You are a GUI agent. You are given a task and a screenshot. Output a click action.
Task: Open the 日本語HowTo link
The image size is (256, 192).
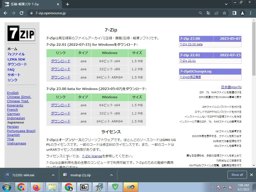click(x=231, y=87)
